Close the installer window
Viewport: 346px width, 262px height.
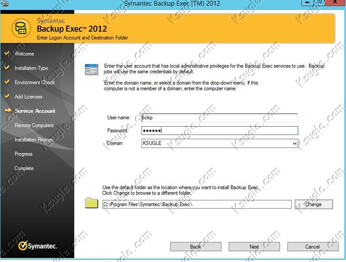(x=335, y=2)
